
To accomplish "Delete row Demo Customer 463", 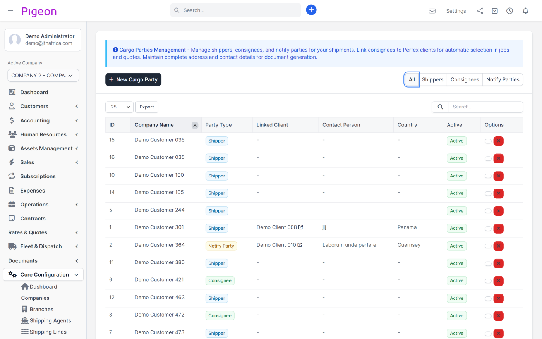I will [499, 298].
